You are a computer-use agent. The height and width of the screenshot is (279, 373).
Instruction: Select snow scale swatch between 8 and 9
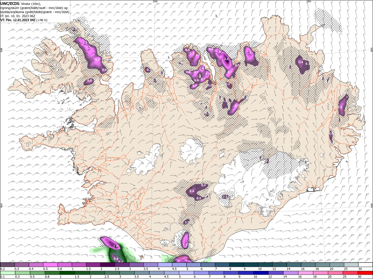point(237,265)
